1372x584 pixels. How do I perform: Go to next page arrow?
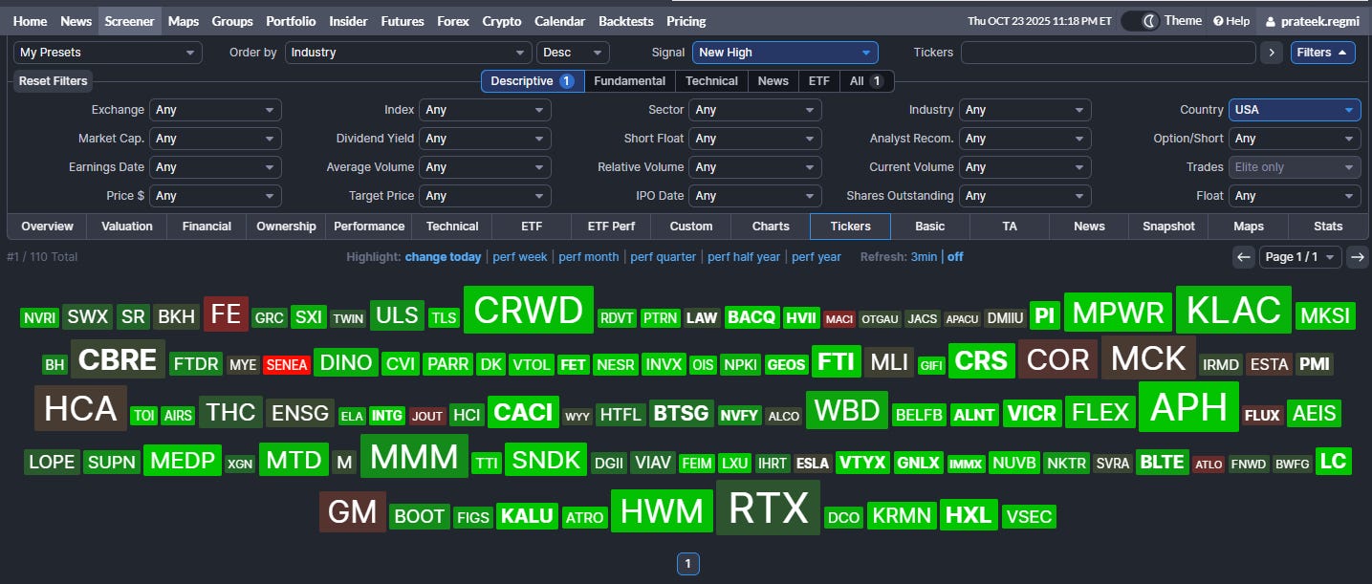point(1358,256)
